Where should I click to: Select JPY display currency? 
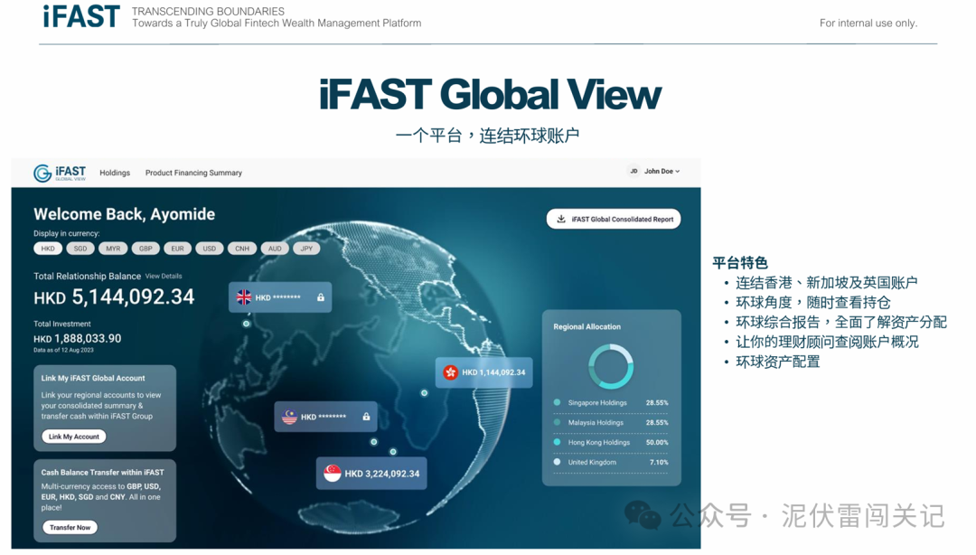[x=306, y=249]
